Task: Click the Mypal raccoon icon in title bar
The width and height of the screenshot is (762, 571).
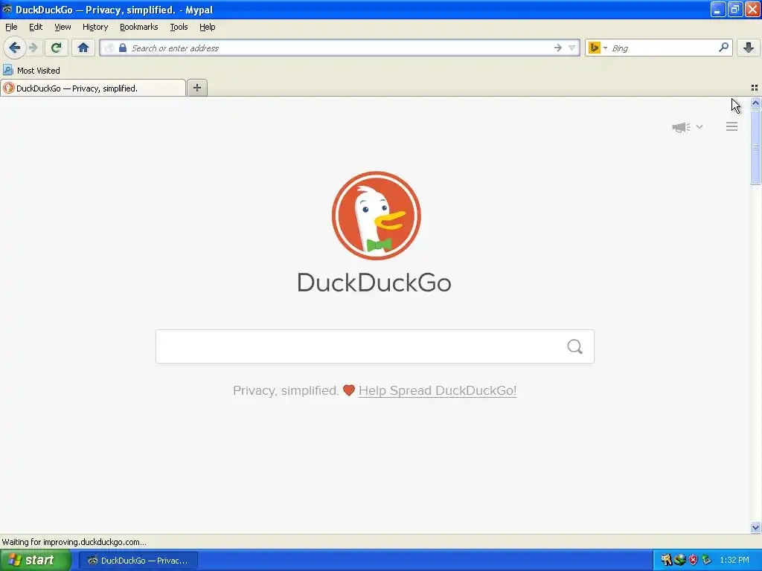Action: tap(7, 9)
